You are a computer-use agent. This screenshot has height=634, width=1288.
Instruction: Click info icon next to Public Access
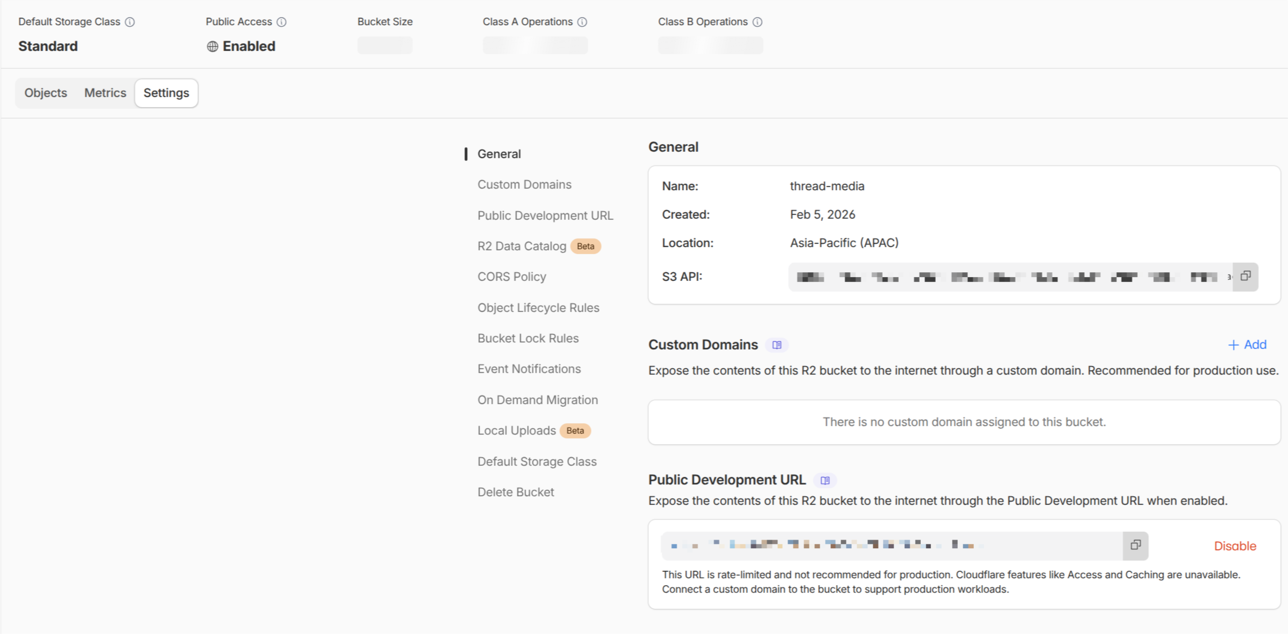pos(281,22)
